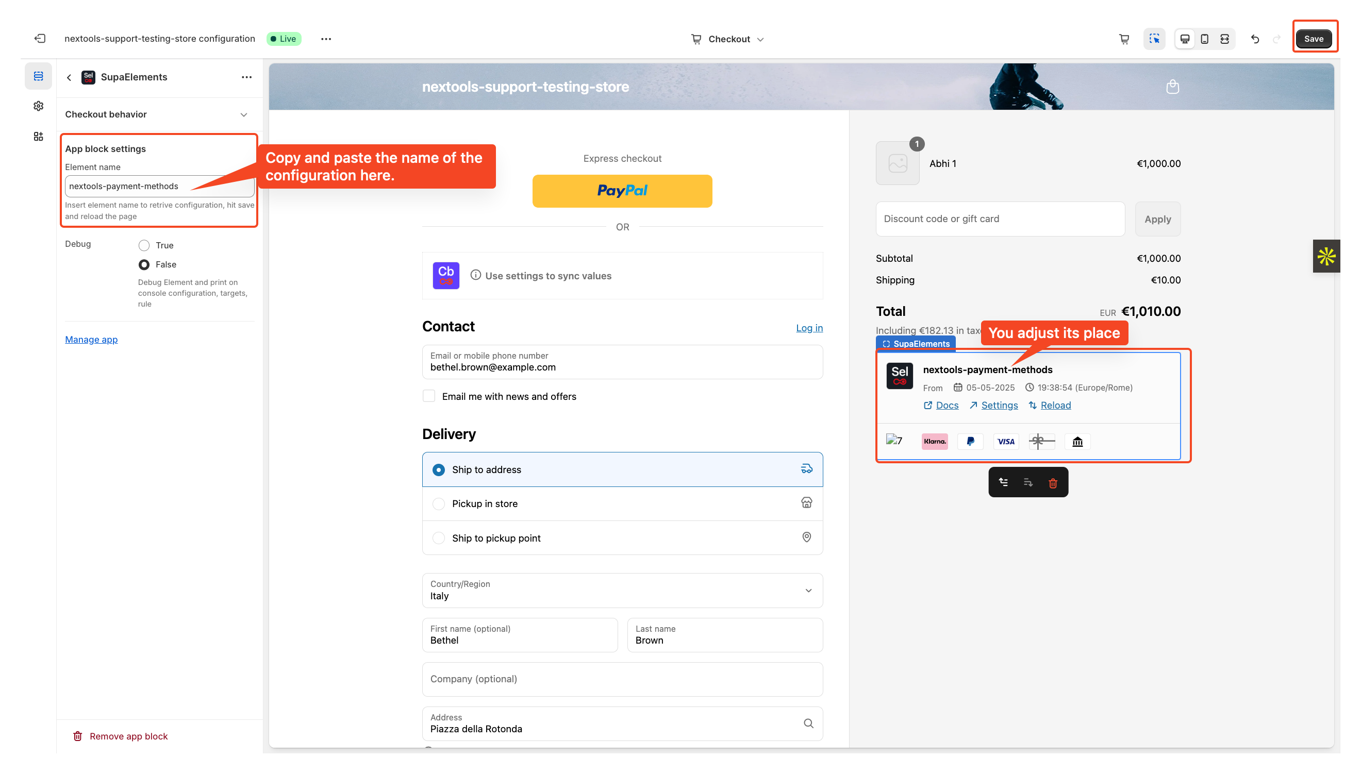
Task: Click the Element name input field
Action: tap(159, 187)
